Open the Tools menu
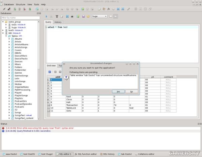 pyautogui.click(x=36, y=4)
